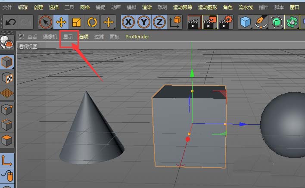Open the 插件 menu
Viewport: 305px width, 188px height.
pos(264,7)
